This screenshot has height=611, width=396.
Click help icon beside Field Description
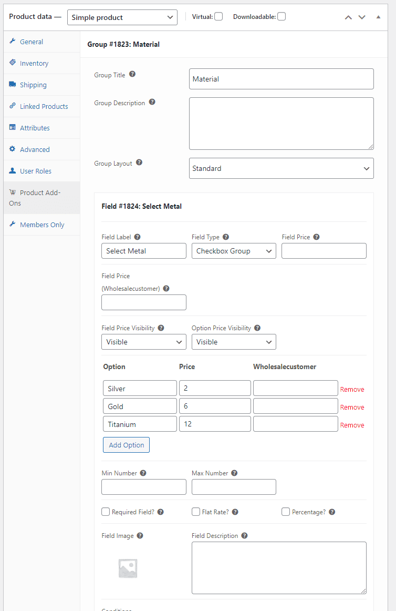(245, 536)
